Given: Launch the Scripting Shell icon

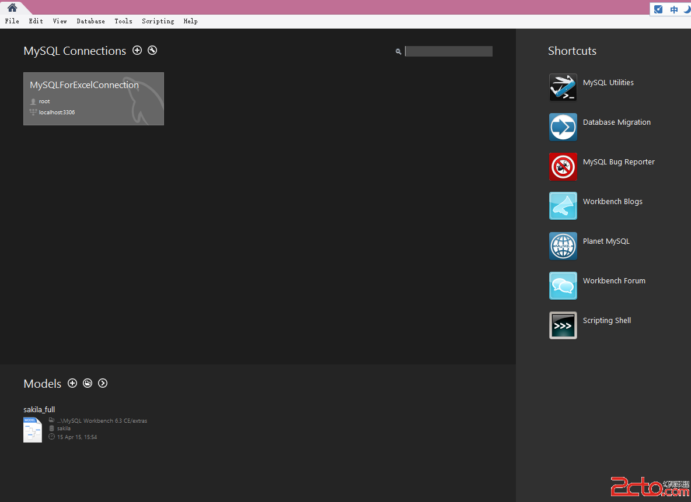Looking at the screenshot, I should click(563, 325).
